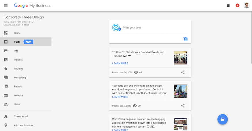Open the Trade Shows post thumbnail
Screen dimensions: 252x131
(181, 58)
